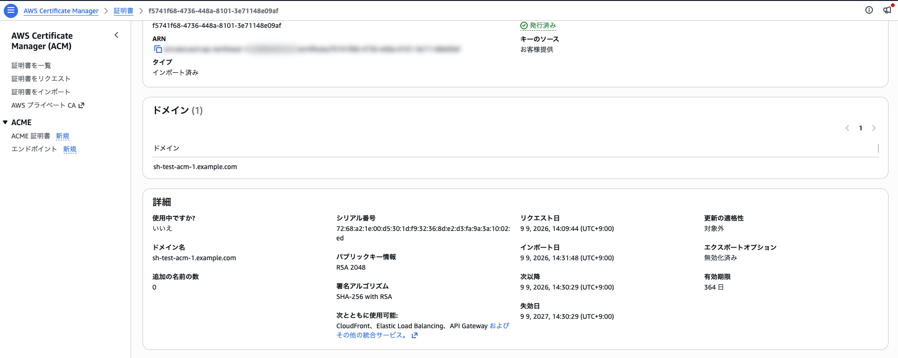Open ACME 証明書 in the sidebar
Image resolution: width=898 pixels, height=358 pixels.
(31, 136)
